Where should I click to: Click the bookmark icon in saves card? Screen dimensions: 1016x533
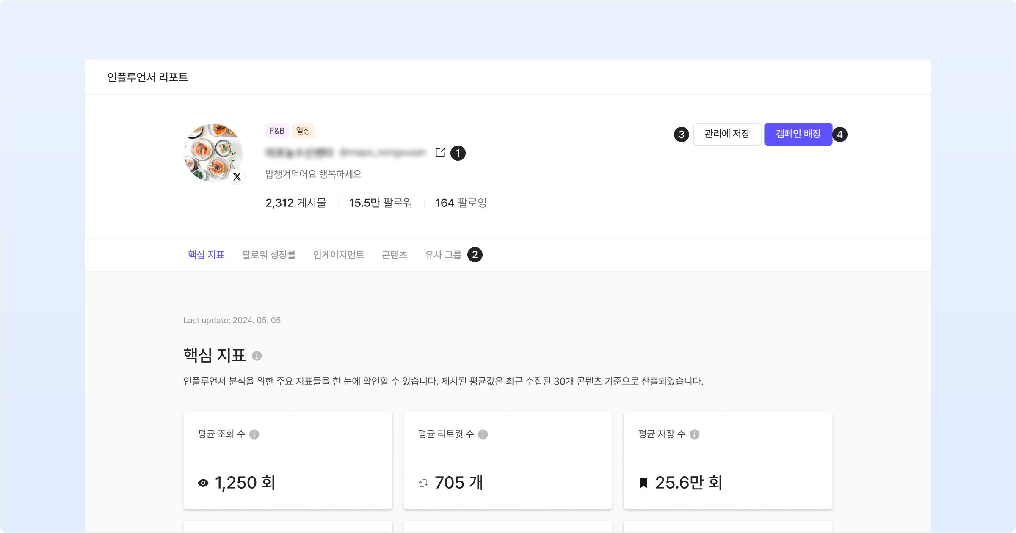pyautogui.click(x=643, y=483)
